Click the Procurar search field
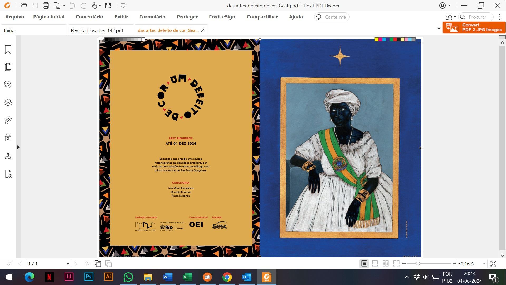Image resolution: width=506 pixels, height=285 pixels. coord(477,17)
